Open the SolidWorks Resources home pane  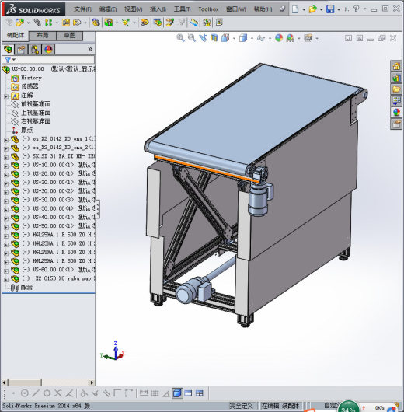(x=396, y=66)
